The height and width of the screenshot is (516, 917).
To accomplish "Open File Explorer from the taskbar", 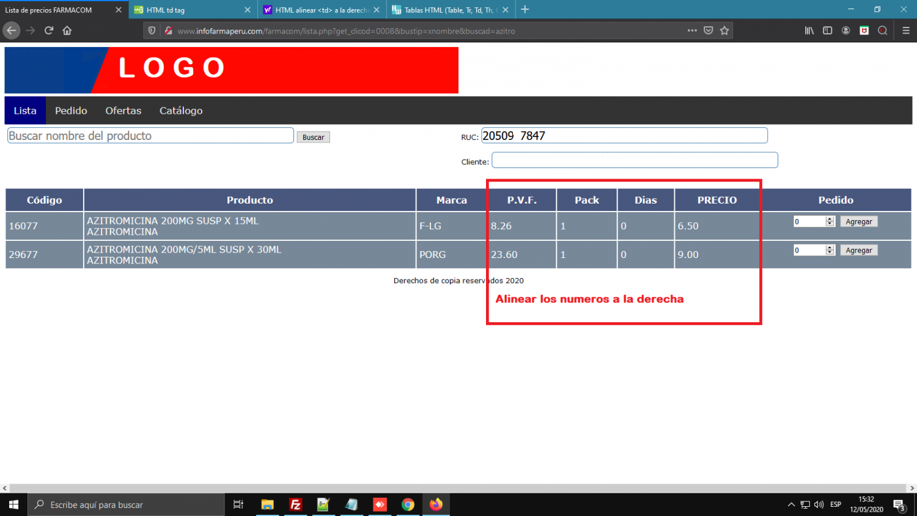I will 267,504.
